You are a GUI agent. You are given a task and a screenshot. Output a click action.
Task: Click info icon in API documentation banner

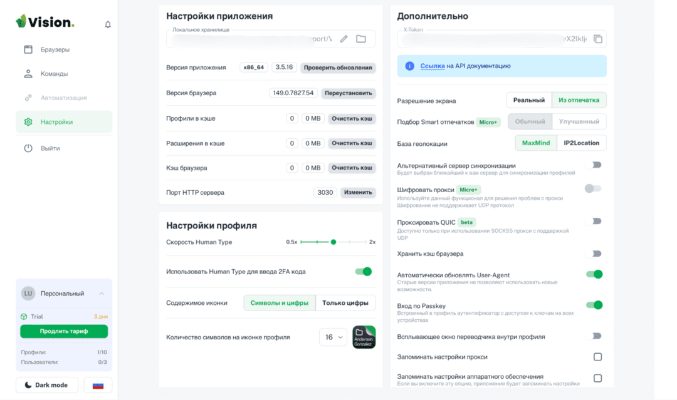[x=409, y=66]
